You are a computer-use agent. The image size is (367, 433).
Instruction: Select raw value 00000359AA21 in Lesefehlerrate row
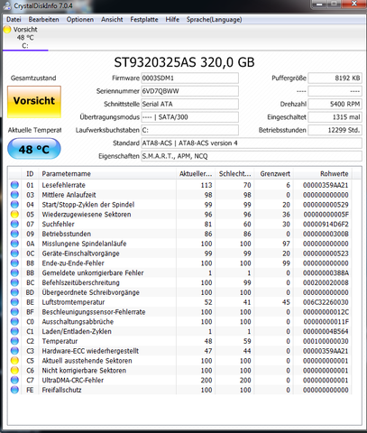coord(326,185)
